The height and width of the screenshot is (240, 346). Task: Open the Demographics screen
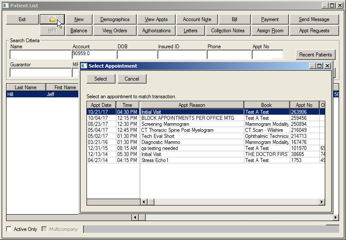tap(115, 19)
